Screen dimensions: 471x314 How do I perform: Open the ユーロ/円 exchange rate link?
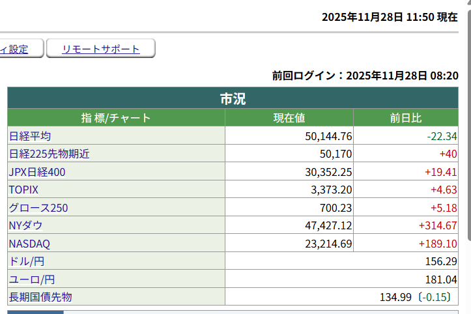pyautogui.click(x=31, y=279)
